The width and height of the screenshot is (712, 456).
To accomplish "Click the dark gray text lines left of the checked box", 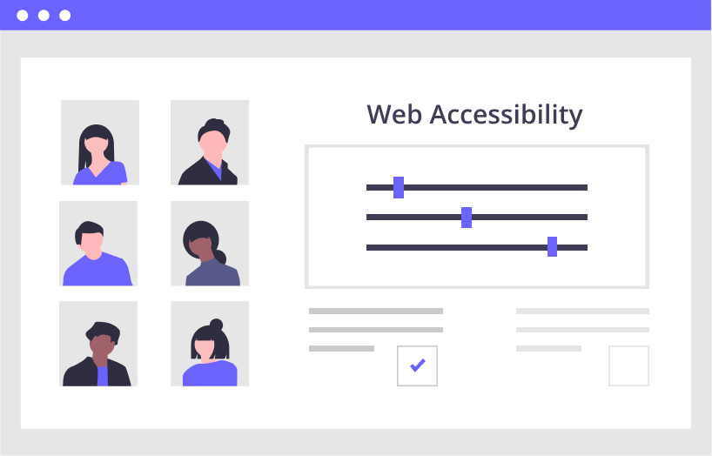I will coord(376,330).
